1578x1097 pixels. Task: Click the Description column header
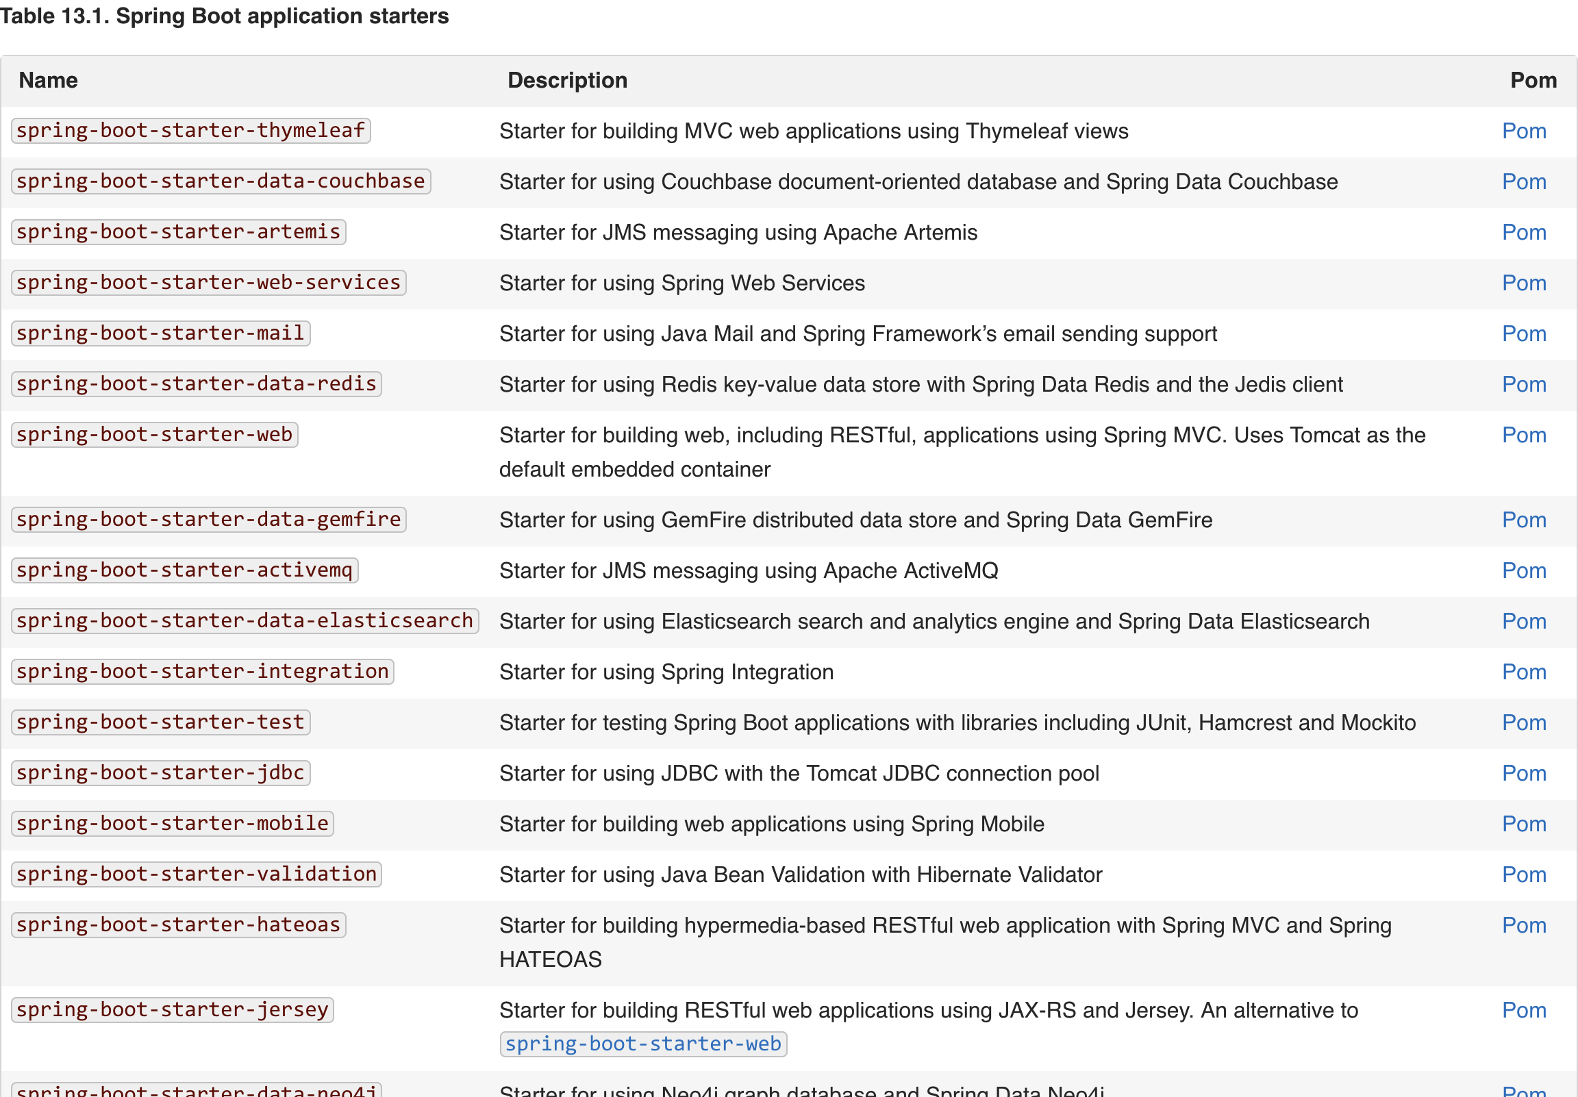pos(567,80)
